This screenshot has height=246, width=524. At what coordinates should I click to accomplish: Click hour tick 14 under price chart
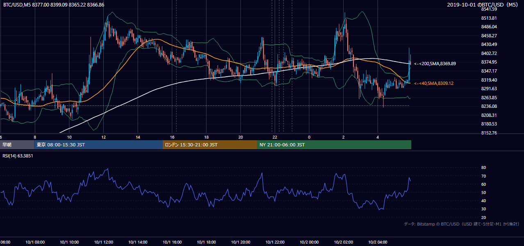138,137
